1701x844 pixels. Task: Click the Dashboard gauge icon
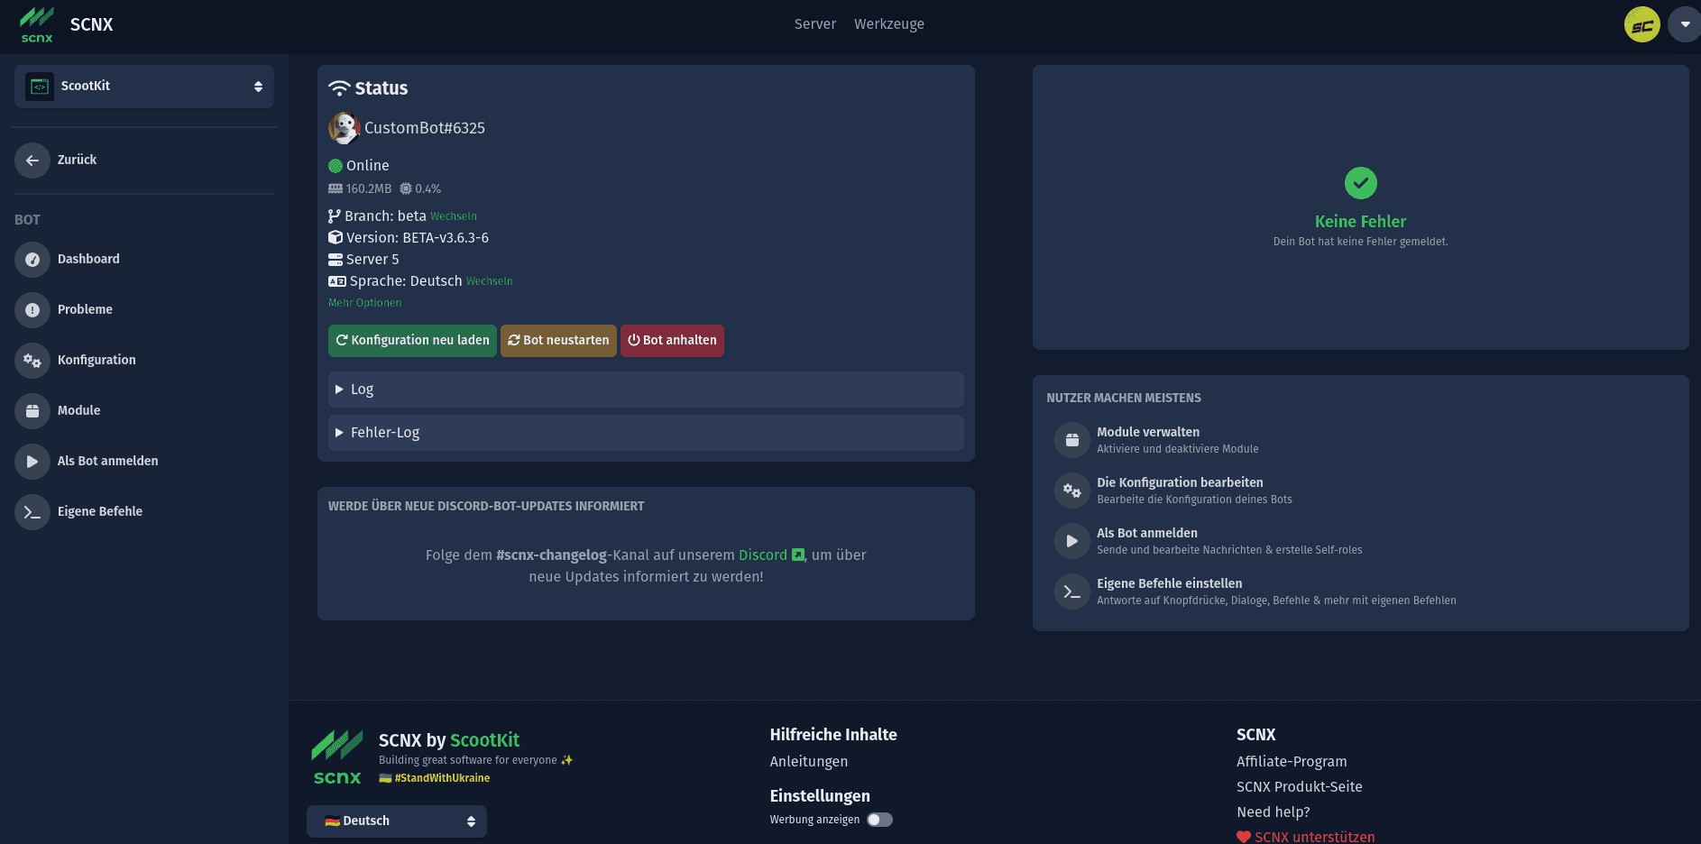pyautogui.click(x=32, y=260)
